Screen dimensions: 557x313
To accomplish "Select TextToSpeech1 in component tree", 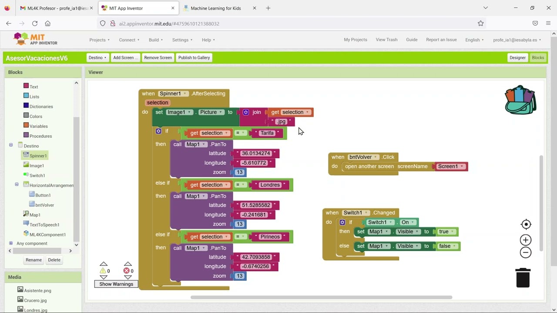I will [x=41, y=224].
